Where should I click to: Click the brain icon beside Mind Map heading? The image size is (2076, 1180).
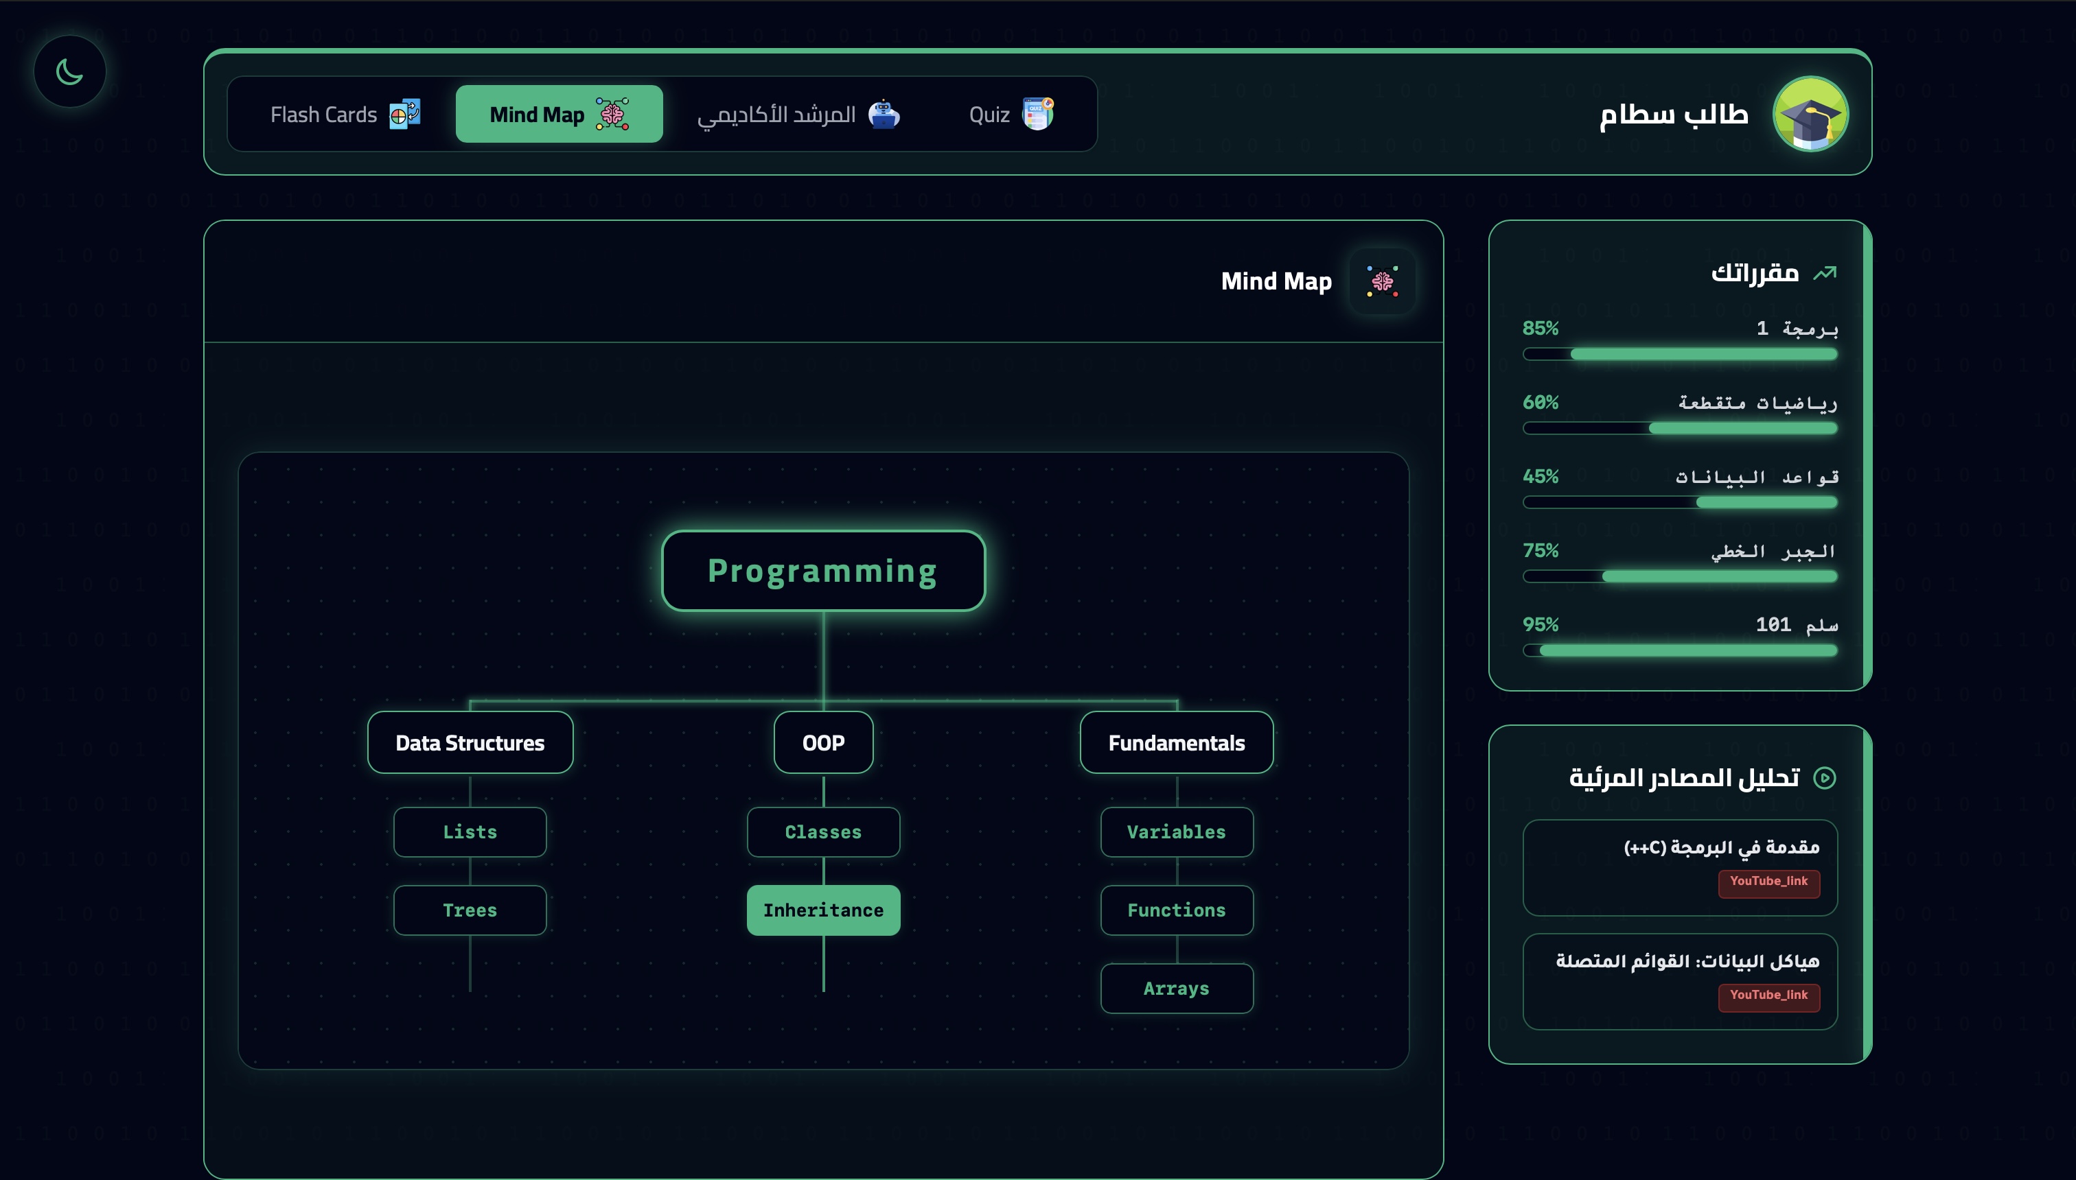tap(1383, 281)
